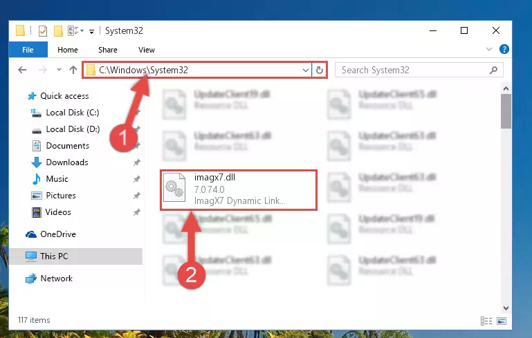Open the Customize Quick Access Toolbar arrow
The height and width of the screenshot is (338, 532).
(91, 32)
